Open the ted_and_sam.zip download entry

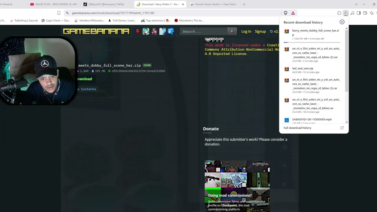pos(312,70)
